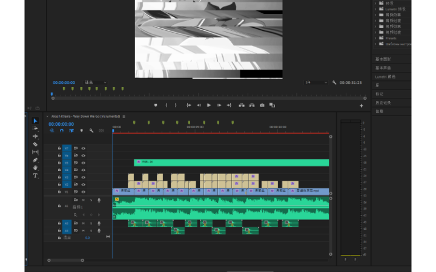Select the Pen tool
The image size is (436, 272).
(35, 160)
